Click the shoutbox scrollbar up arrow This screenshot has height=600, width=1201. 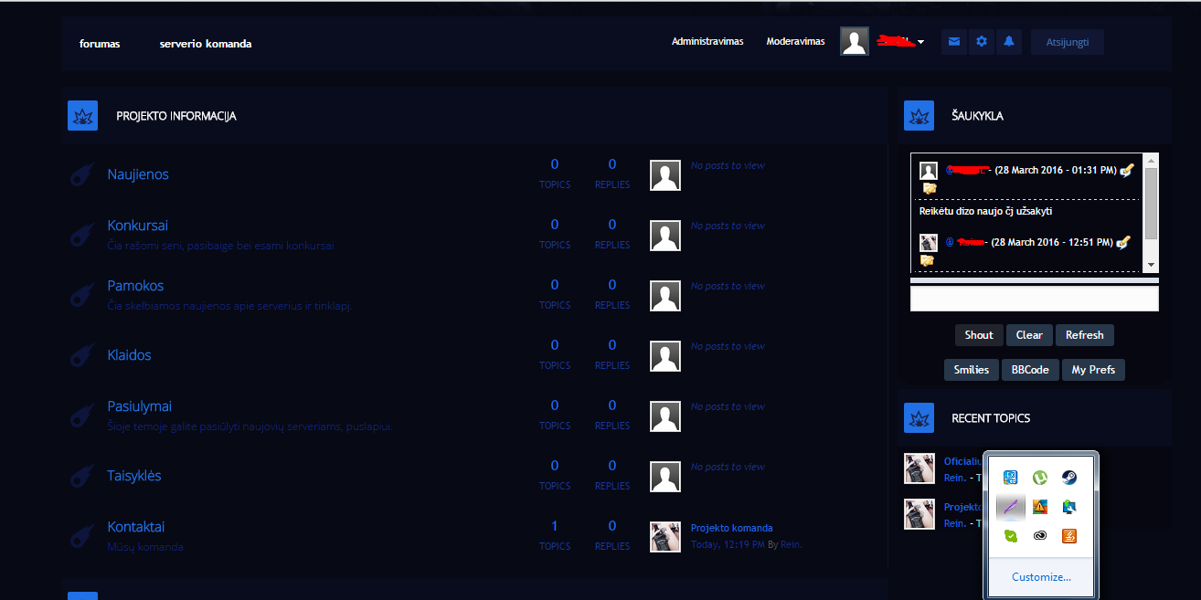1151,160
